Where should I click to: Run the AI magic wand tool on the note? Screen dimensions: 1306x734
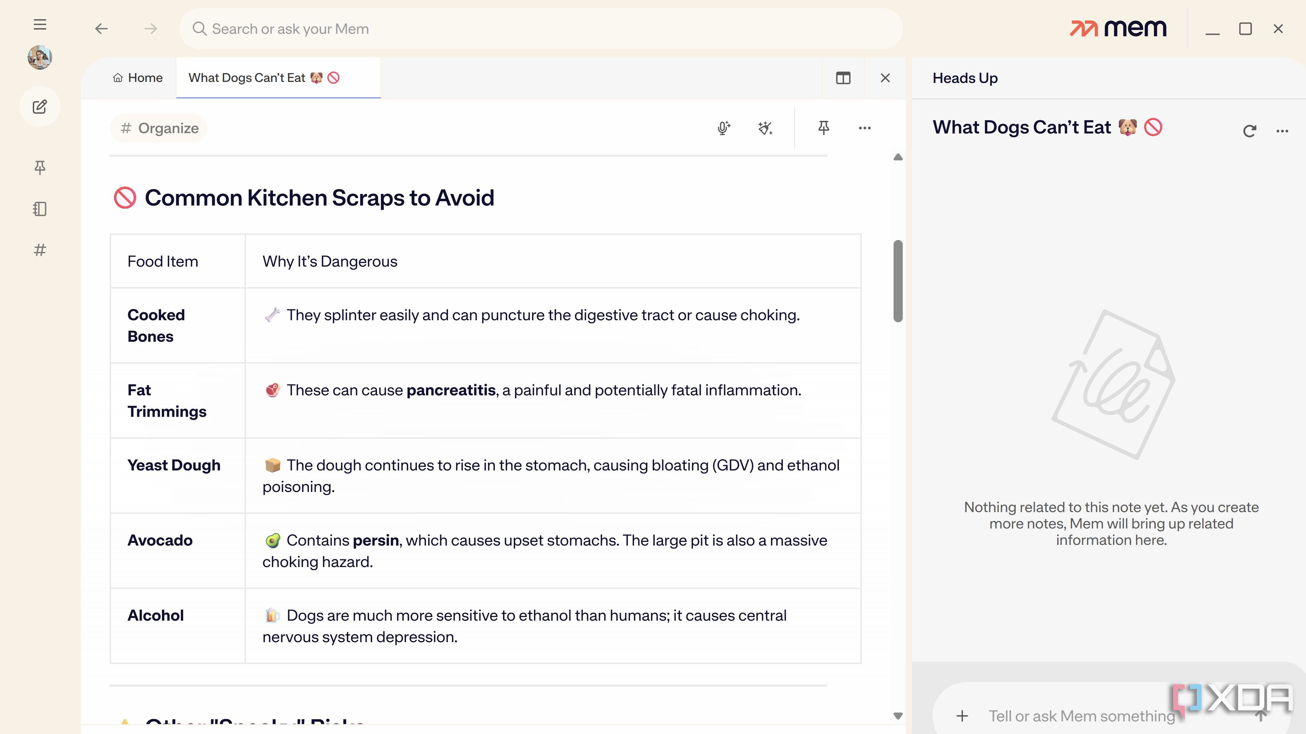(x=765, y=128)
